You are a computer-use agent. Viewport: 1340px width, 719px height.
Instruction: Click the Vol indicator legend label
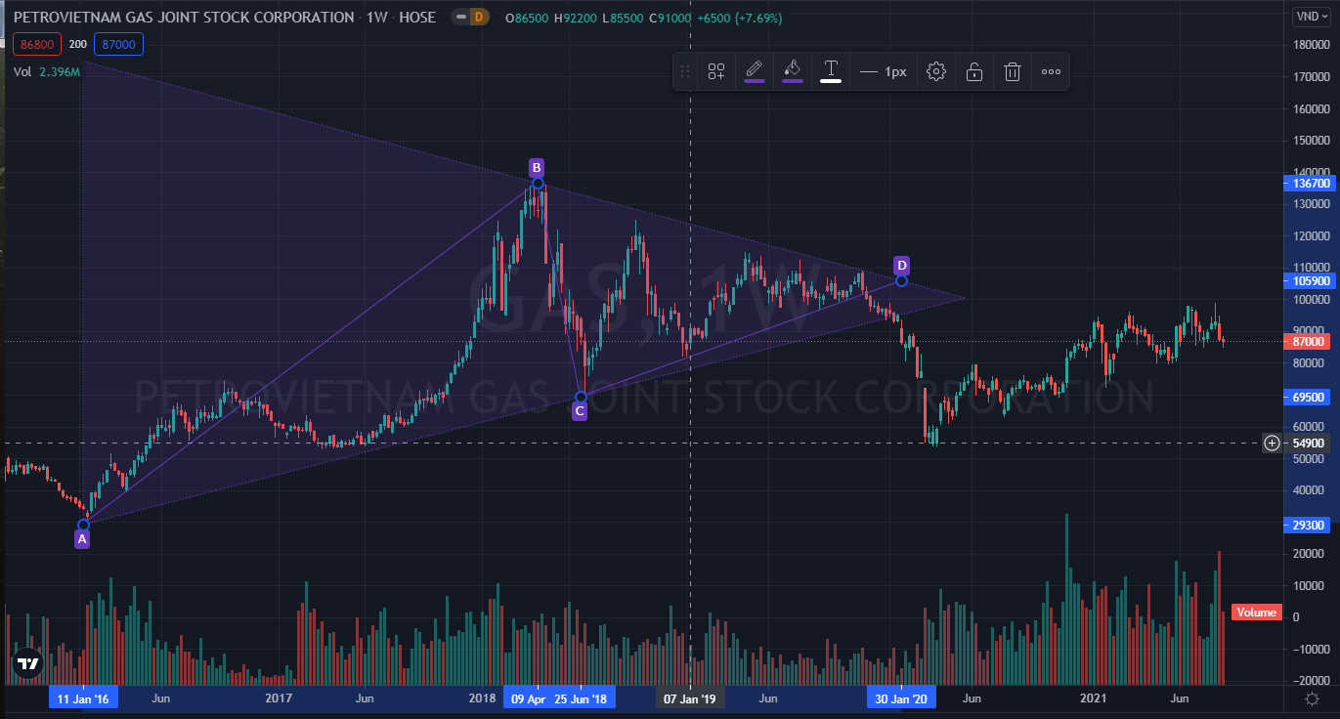click(x=23, y=71)
